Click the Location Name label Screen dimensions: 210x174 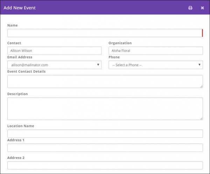[x=21, y=126]
